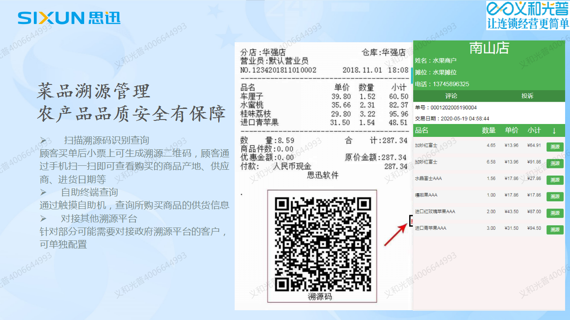Click receipt number NO.1234201811010002

point(278,70)
